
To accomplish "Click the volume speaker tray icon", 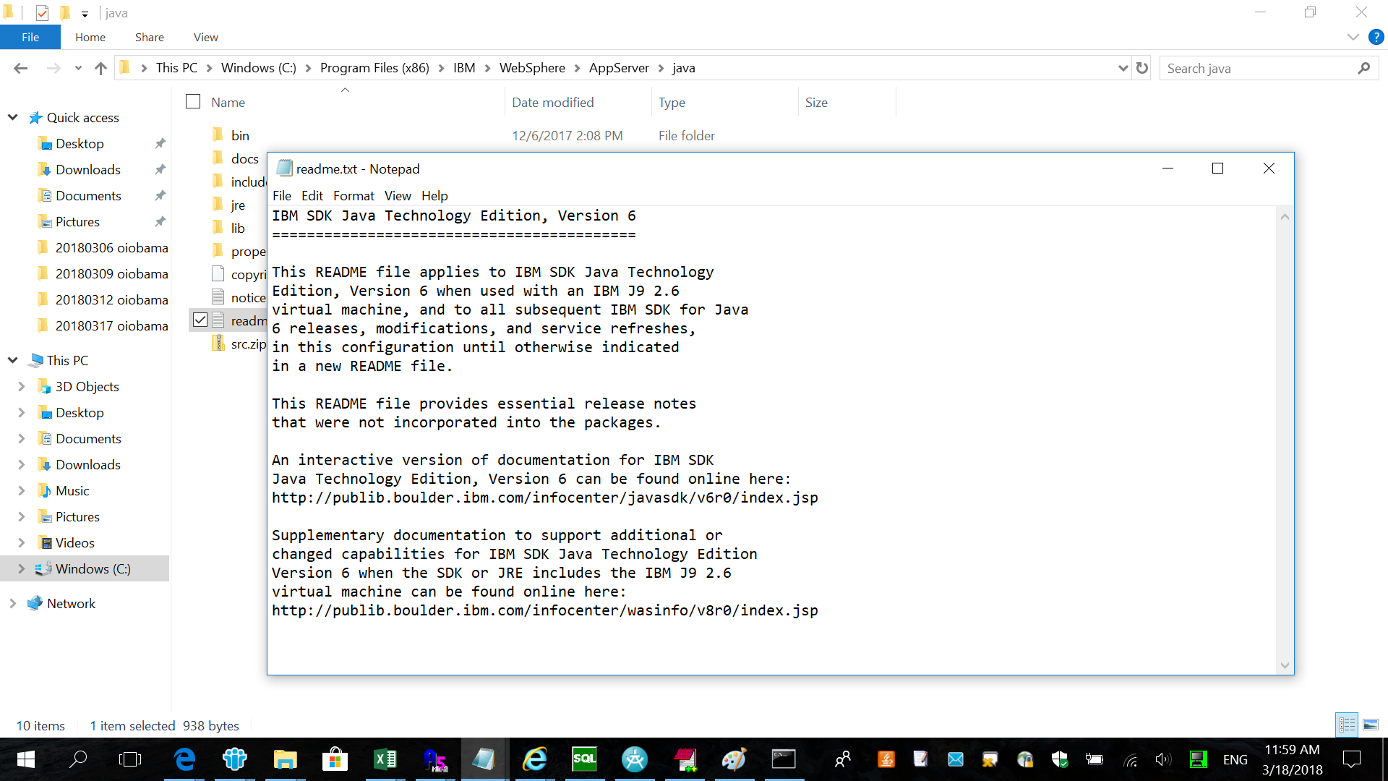I will click(1163, 759).
